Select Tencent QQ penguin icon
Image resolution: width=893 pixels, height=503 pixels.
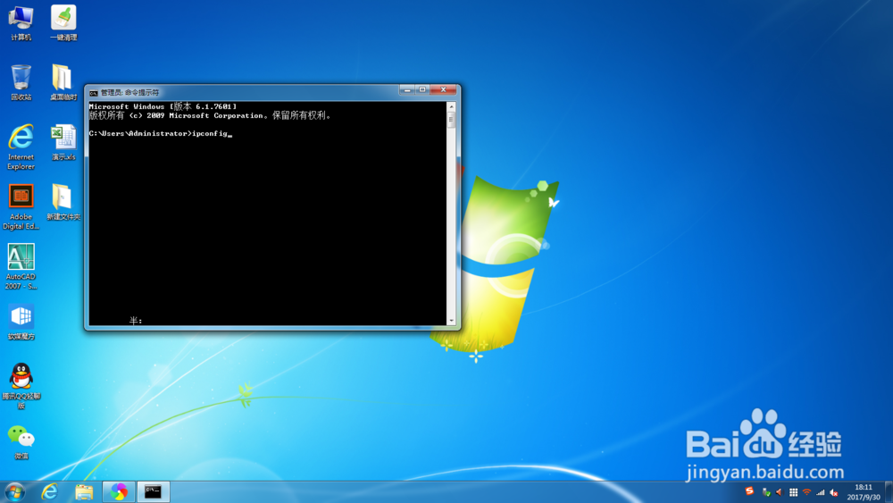tap(21, 386)
